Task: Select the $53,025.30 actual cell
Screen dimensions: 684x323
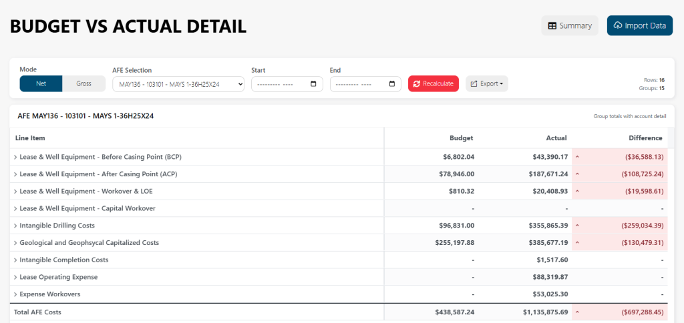Action: tap(525, 294)
